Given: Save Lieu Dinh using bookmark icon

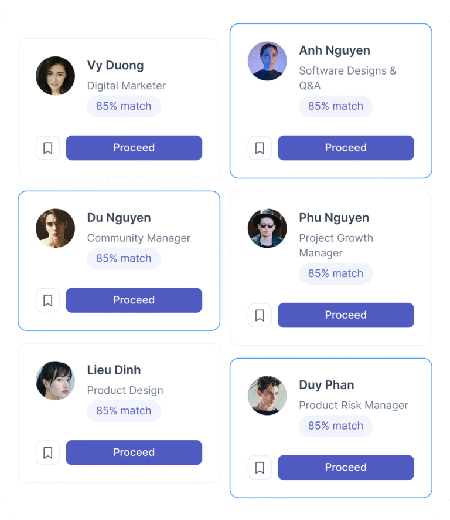Looking at the screenshot, I should click(48, 453).
